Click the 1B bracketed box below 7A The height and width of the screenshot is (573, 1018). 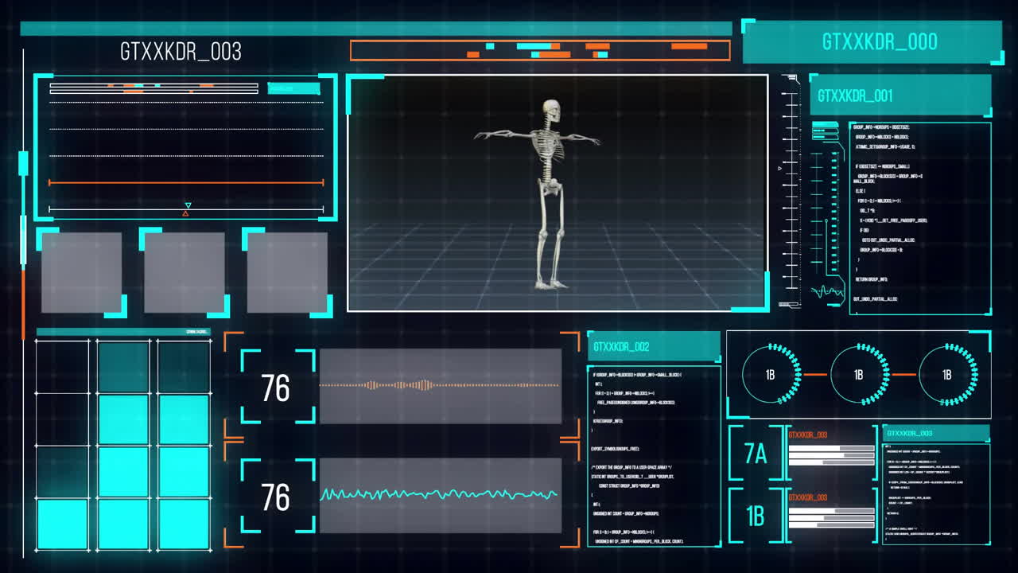(756, 516)
